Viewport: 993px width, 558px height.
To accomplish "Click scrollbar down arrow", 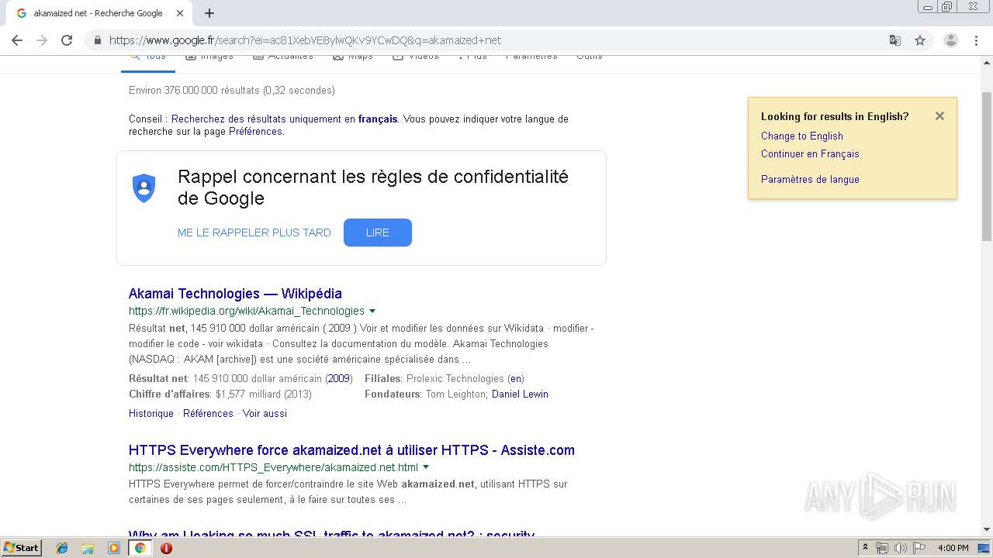I will (987, 529).
